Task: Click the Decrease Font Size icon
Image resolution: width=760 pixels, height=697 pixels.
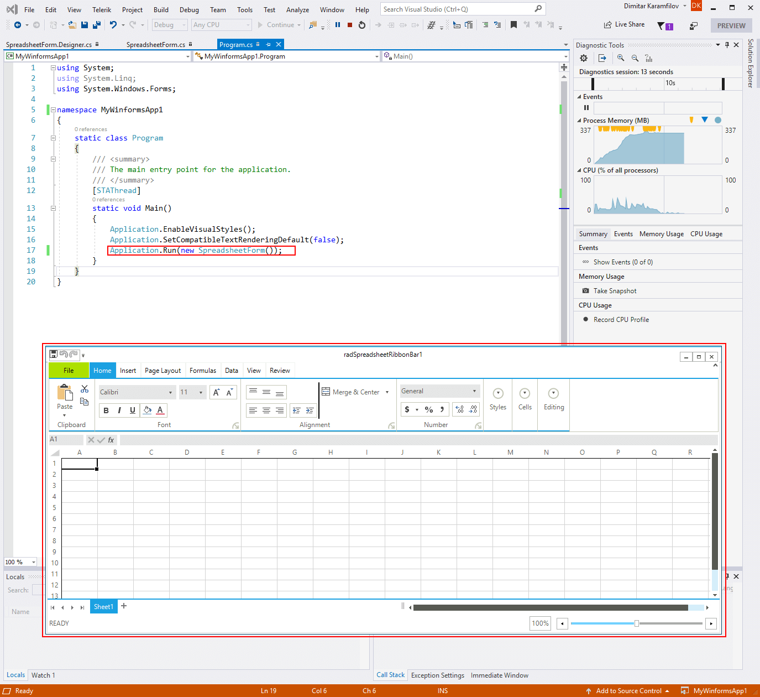Action: (230, 392)
